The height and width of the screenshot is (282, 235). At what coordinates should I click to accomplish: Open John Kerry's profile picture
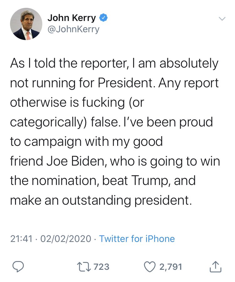[x=26, y=24]
